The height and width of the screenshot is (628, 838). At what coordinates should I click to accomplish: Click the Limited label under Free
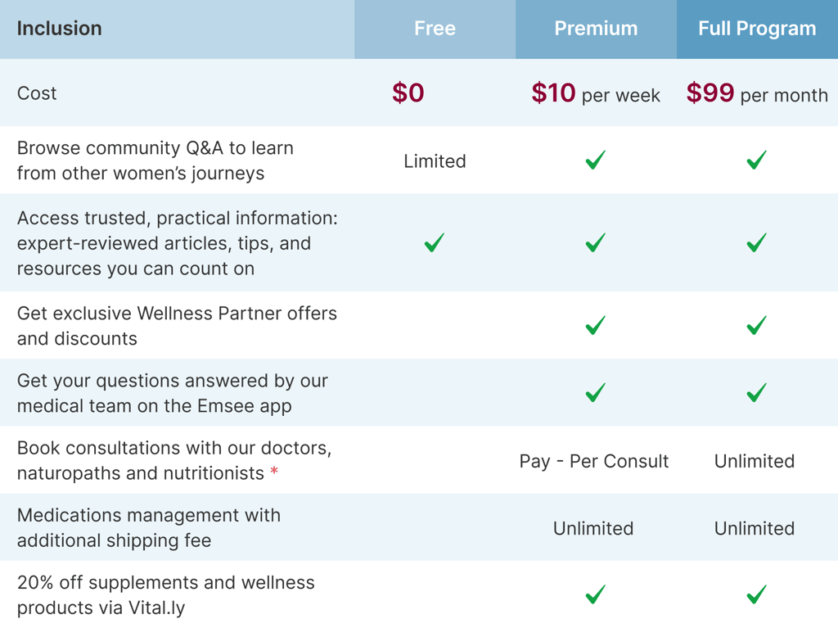tap(435, 161)
